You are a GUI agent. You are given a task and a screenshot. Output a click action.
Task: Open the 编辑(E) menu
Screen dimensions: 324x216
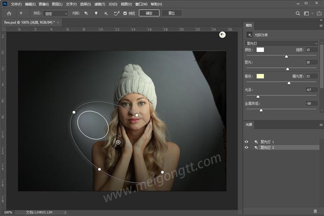point(30,4)
